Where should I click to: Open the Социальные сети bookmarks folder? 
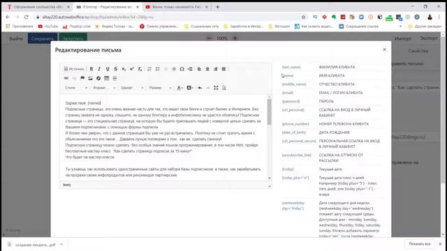tap(202, 26)
